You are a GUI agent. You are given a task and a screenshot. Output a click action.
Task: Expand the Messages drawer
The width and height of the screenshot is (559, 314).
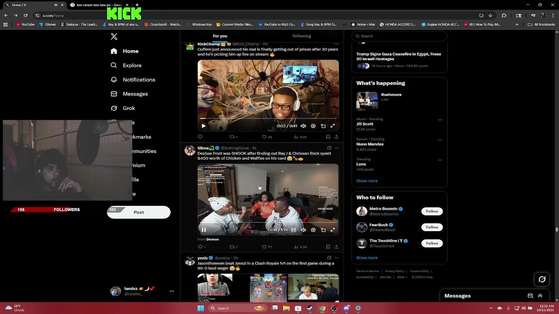coord(540,296)
